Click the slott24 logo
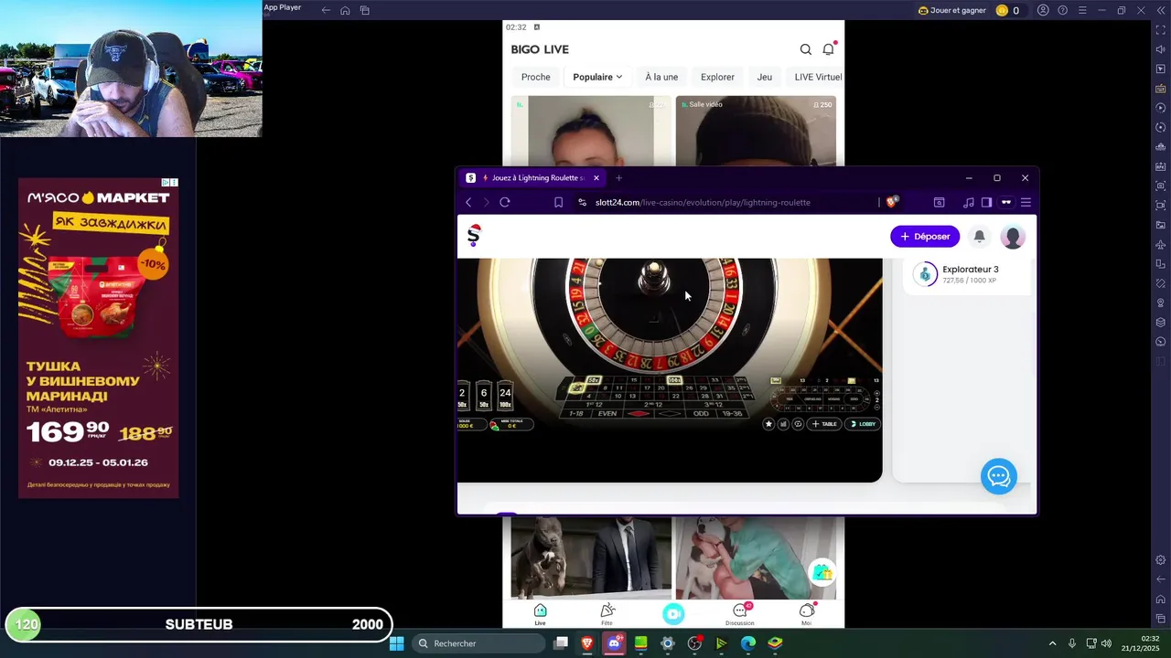The height and width of the screenshot is (658, 1171). coord(473,236)
